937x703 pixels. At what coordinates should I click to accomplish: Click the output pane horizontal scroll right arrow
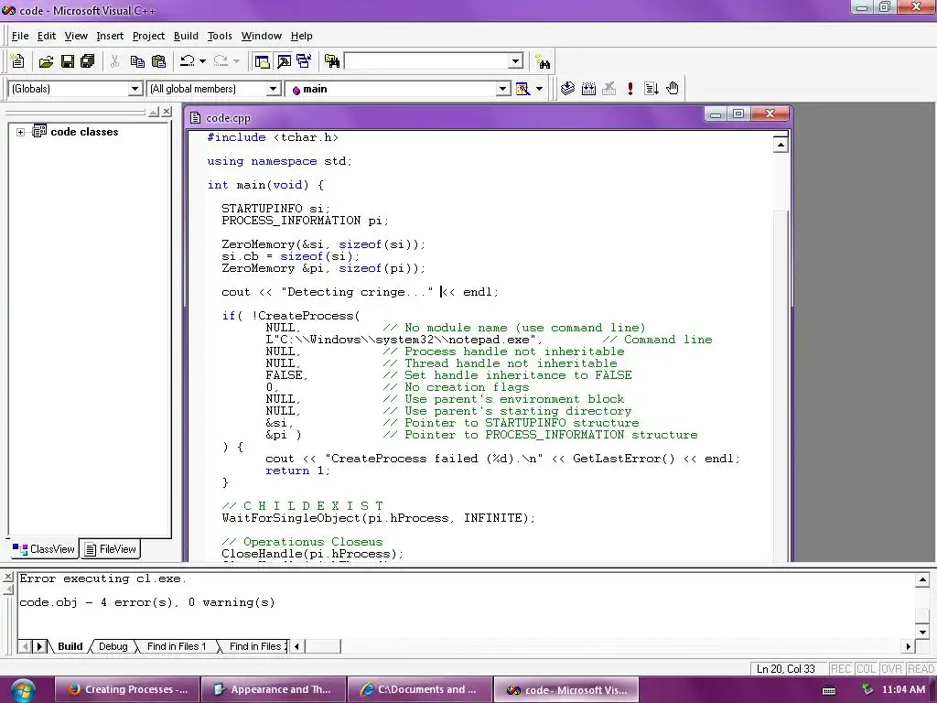pos(909,646)
